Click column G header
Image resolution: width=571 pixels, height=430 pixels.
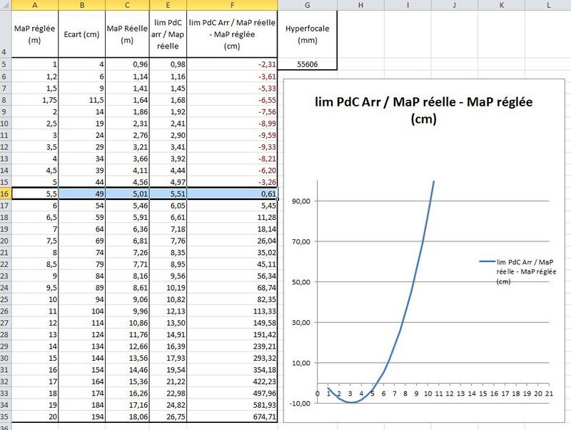tap(307, 5)
